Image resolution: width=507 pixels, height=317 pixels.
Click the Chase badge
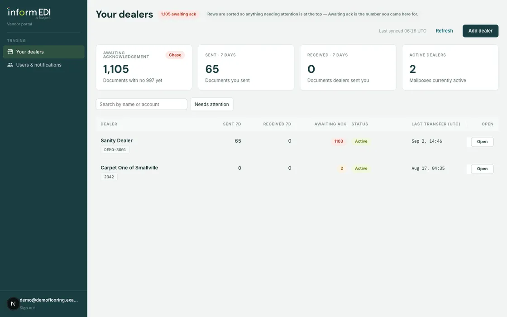[x=175, y=55]
